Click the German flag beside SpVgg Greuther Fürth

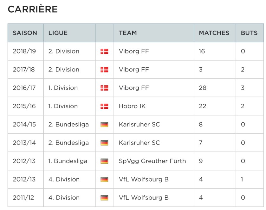pyautogui.click(x=104, y=161)
